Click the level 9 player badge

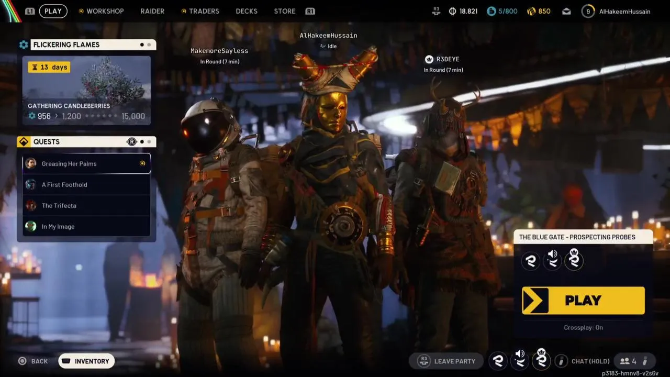pos(588,11)
